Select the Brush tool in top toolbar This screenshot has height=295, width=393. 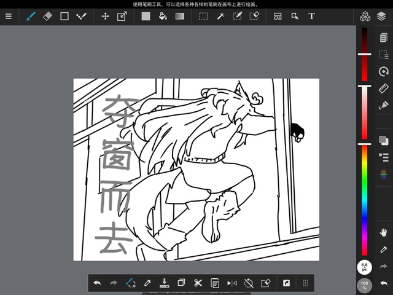pyautogui.click(x=31, y=17)
